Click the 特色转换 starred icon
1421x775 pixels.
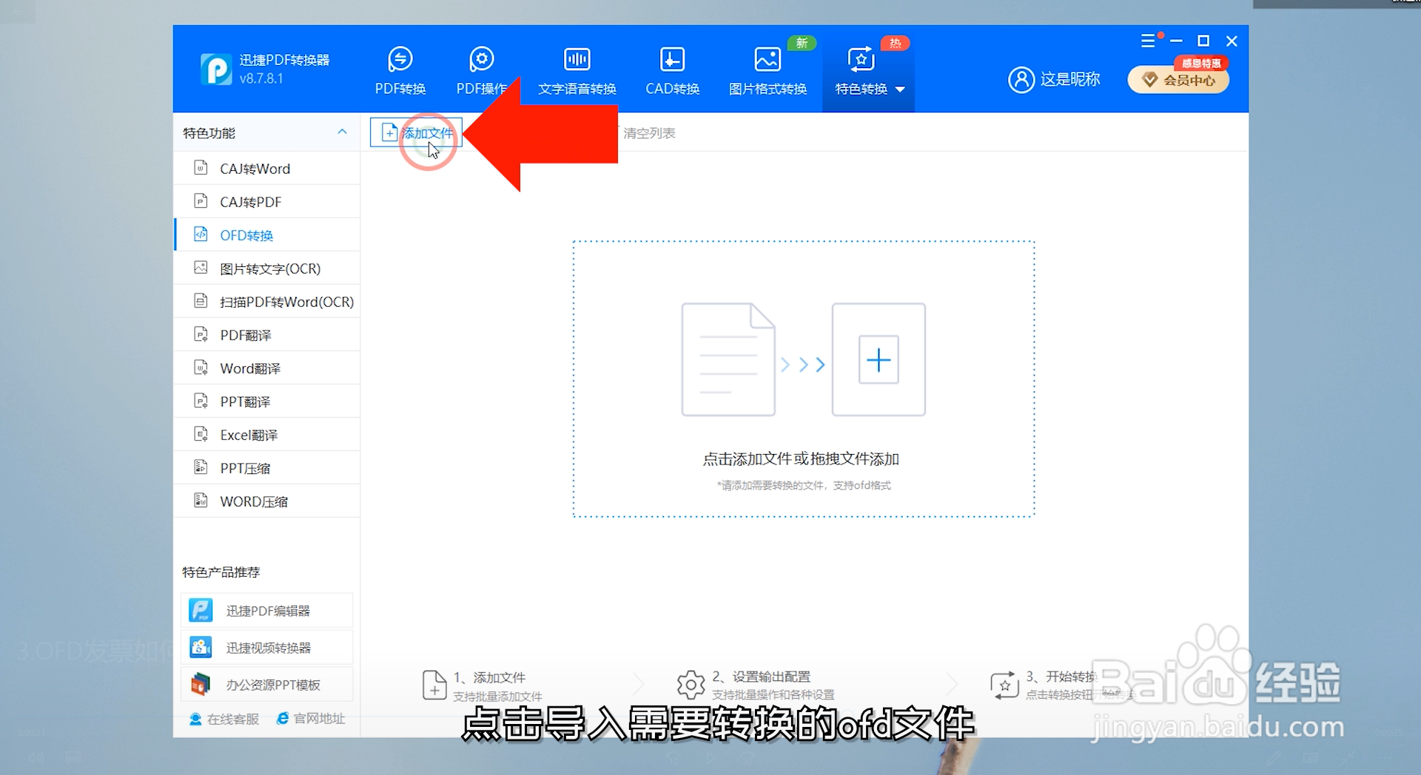tap(861, 58)
